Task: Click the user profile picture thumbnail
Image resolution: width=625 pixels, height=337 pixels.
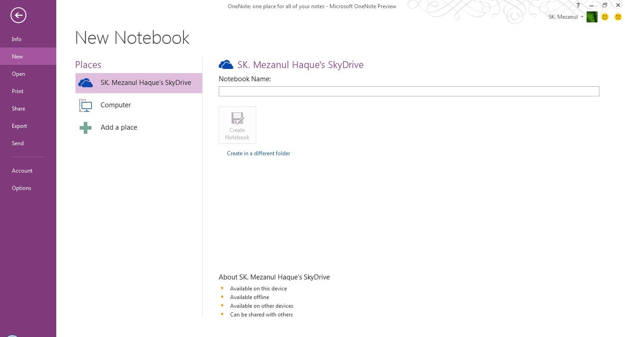Action: point(592,17)
